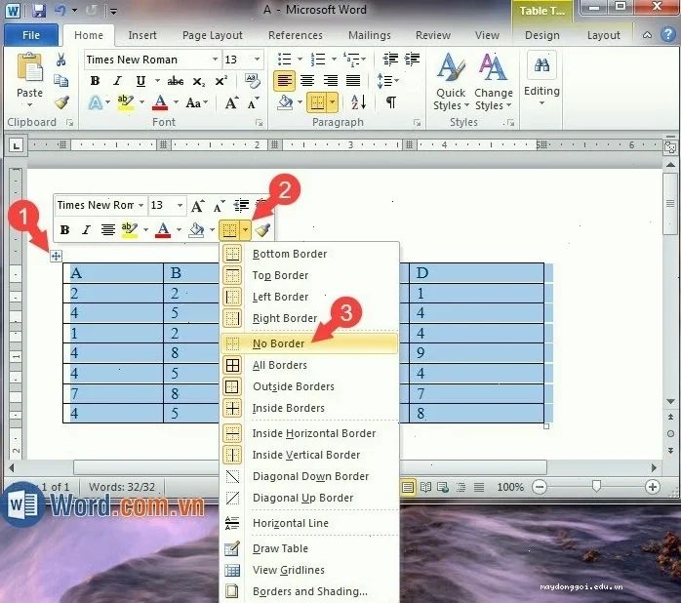This screenshot has height=603, width=681.
Task: Apply ribbon red font color
Action: tap(160, 103)
